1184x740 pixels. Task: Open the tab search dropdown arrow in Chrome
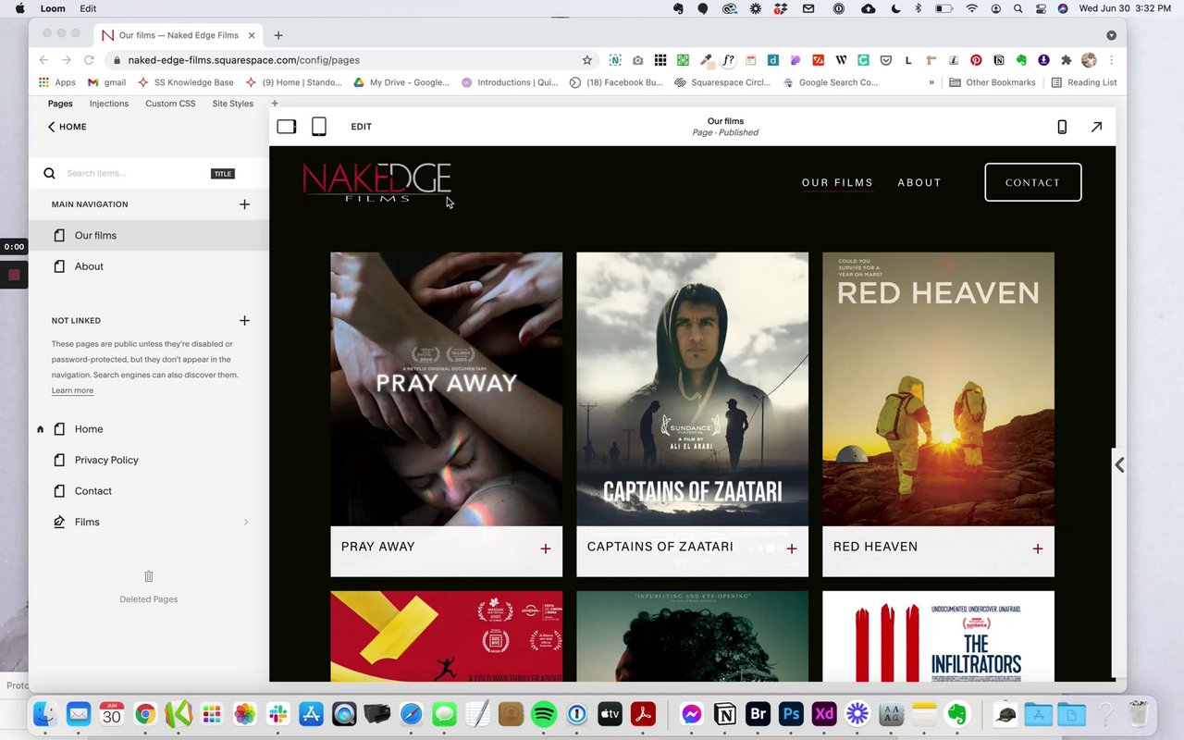coord(1111,35)
